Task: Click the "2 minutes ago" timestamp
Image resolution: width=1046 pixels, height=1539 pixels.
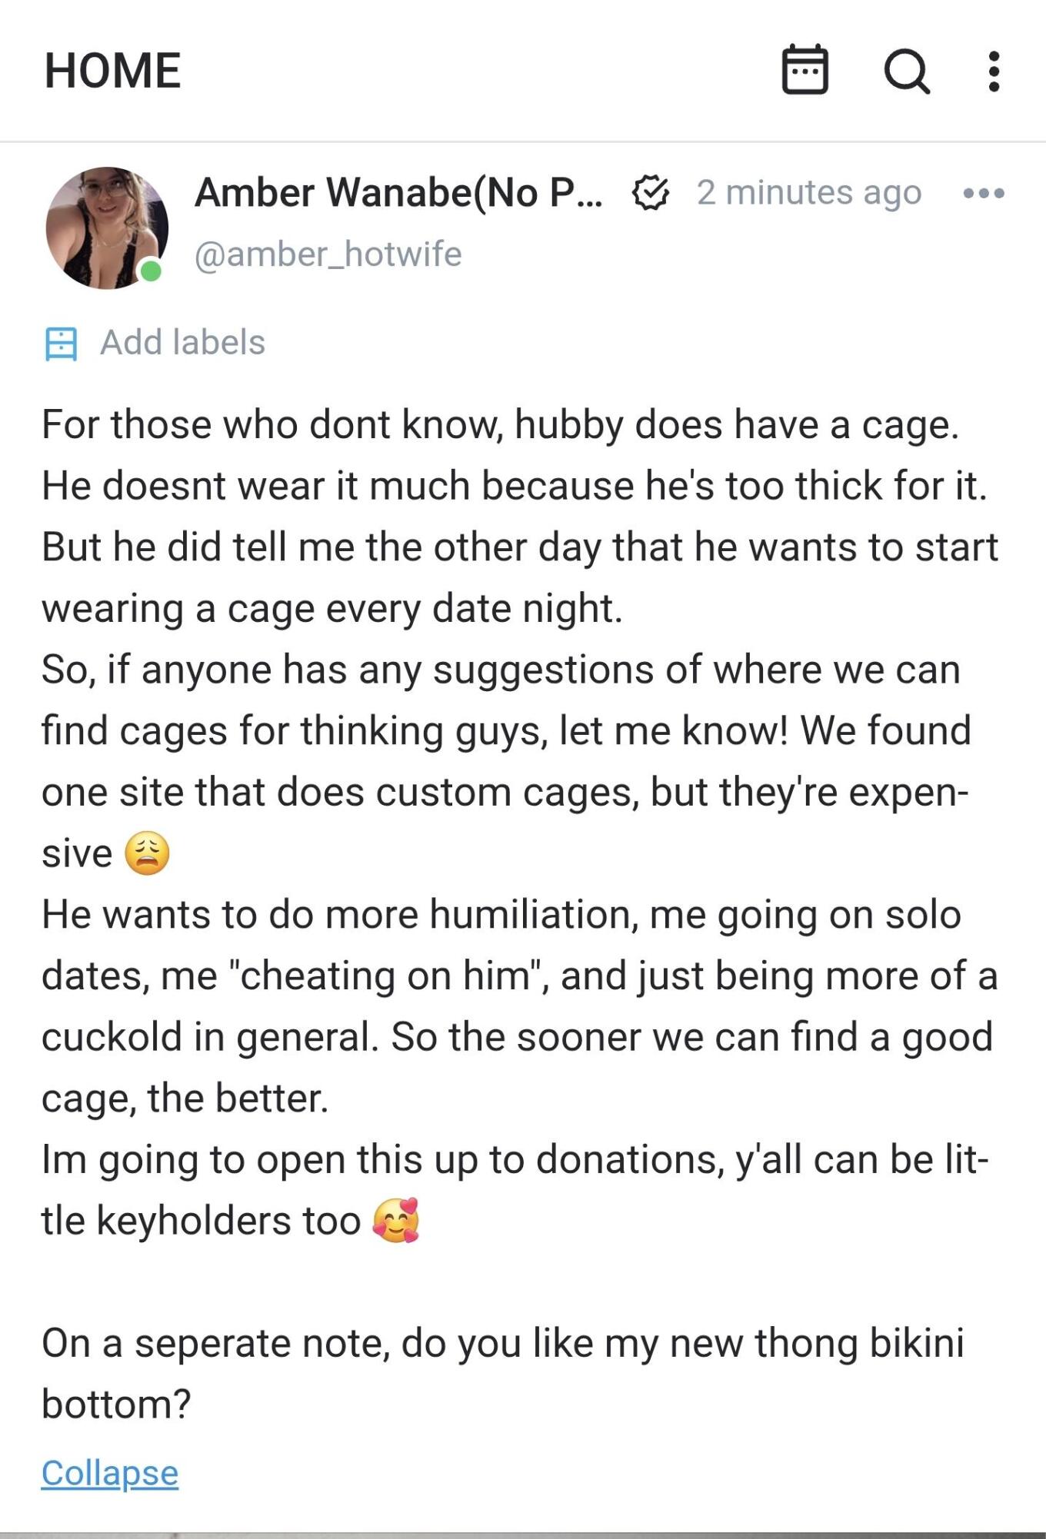Action: pos(808,193)
